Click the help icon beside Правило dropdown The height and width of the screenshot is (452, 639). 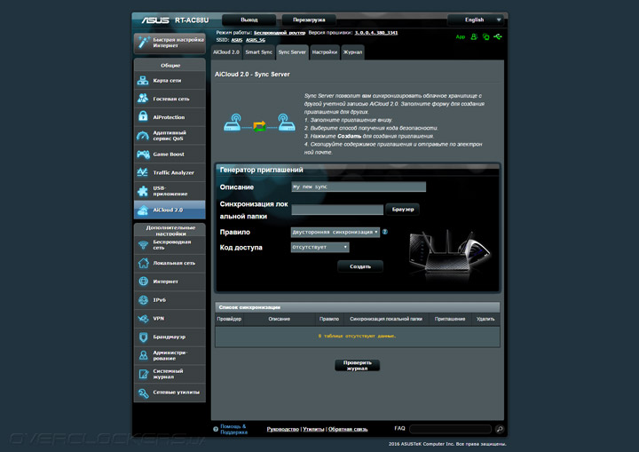[385, 232]
